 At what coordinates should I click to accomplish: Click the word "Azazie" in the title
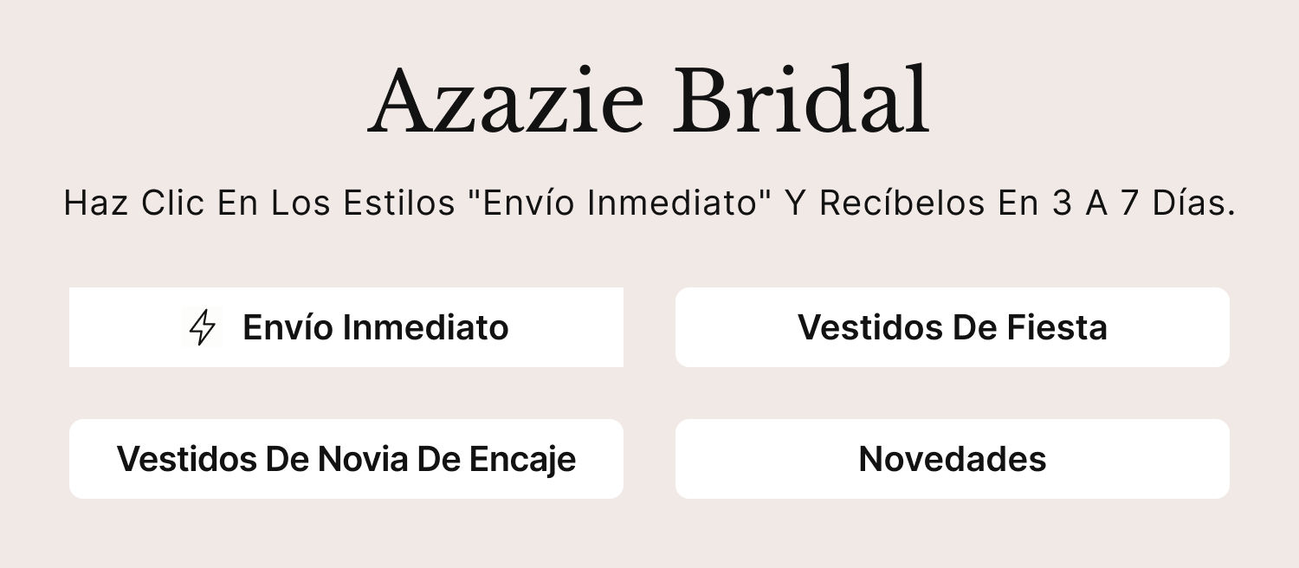click(x=506, y=104)
